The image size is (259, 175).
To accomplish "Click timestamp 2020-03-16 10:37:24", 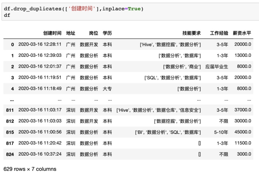I will (40, 154).
